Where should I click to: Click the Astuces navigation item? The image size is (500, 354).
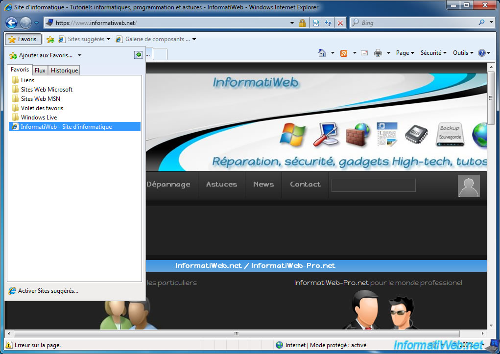222,184
